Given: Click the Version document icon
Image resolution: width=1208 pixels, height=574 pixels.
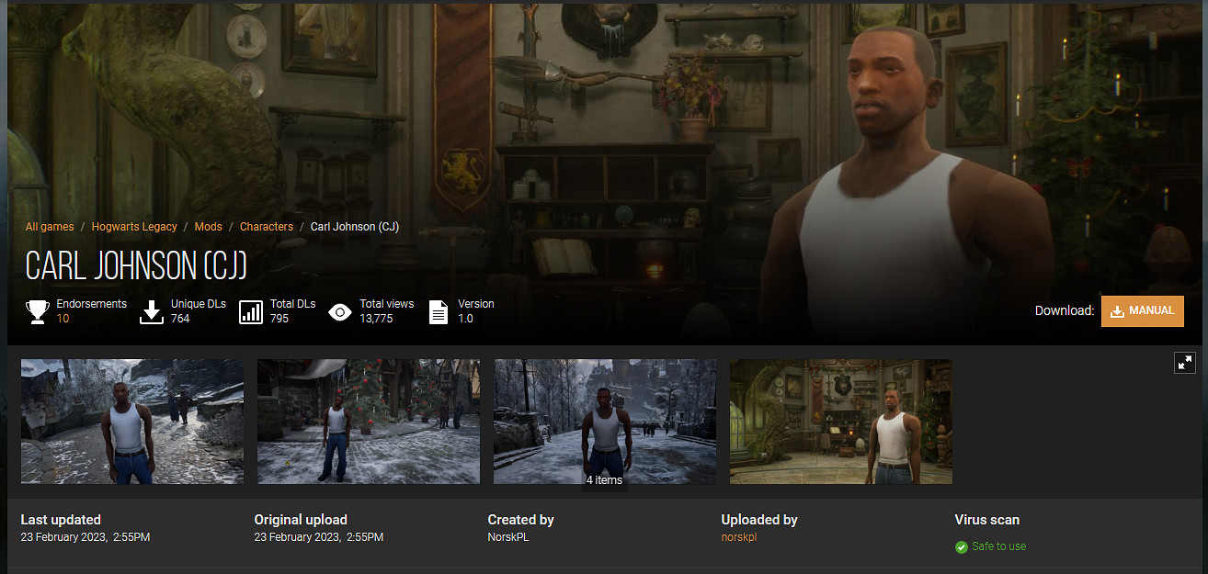Looking at the screenshot, I should coord(439,312).
